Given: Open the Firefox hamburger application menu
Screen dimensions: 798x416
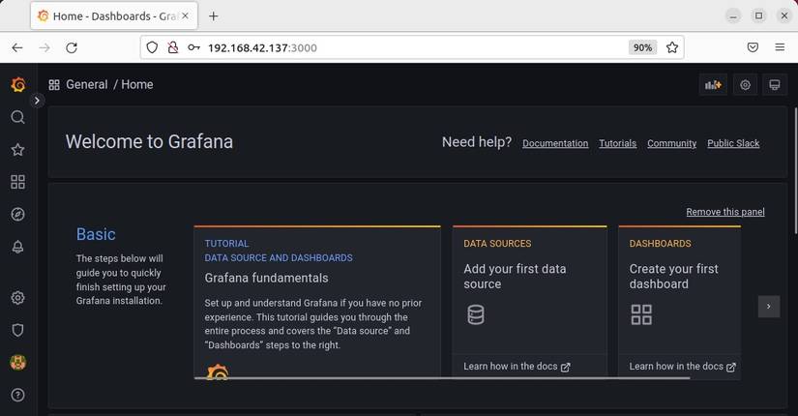Looking at the screenshot, I should pos(780,47).
